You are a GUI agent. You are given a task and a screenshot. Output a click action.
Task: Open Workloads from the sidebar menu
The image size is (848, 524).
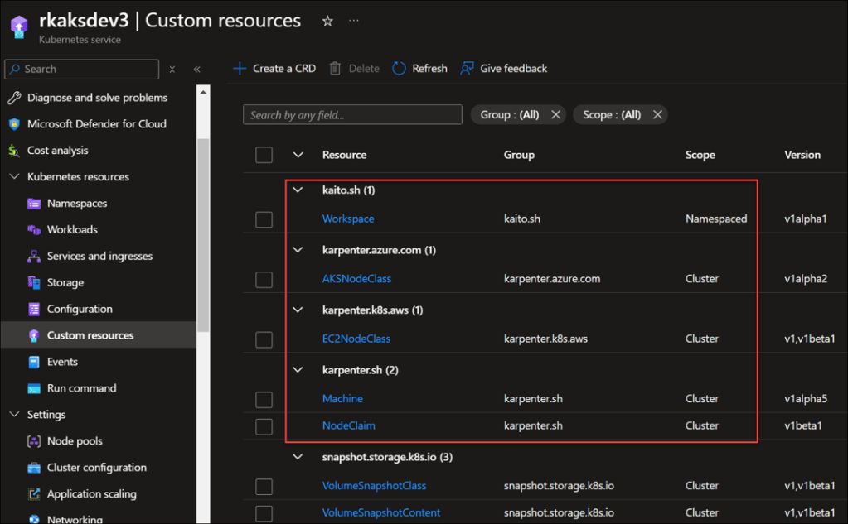[72, 230]
